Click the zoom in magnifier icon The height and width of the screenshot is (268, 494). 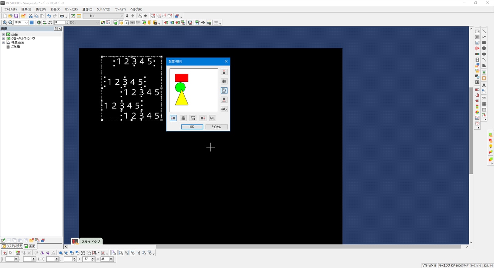[x=5, y=23]
